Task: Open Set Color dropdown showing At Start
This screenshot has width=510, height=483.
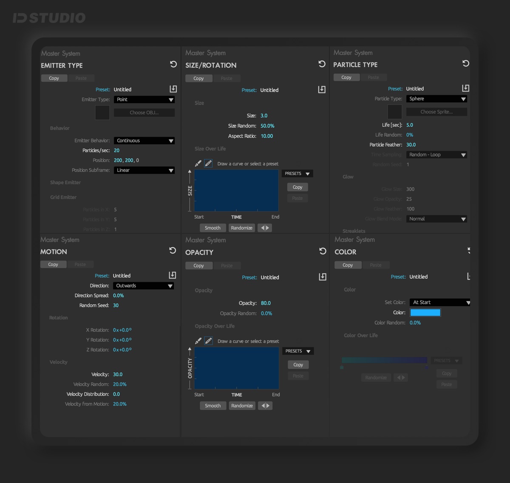Action: tap(440, 302)
